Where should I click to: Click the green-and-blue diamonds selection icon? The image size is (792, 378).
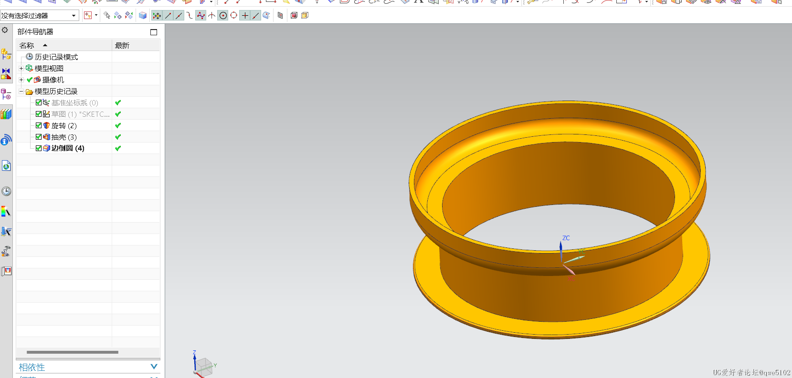(x=118, y=16)
